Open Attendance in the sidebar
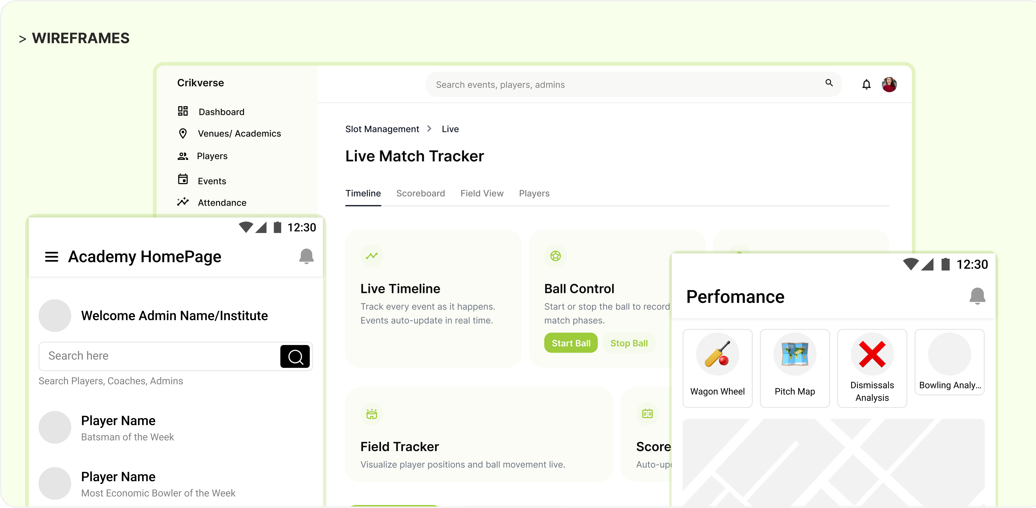 [222, 202]
